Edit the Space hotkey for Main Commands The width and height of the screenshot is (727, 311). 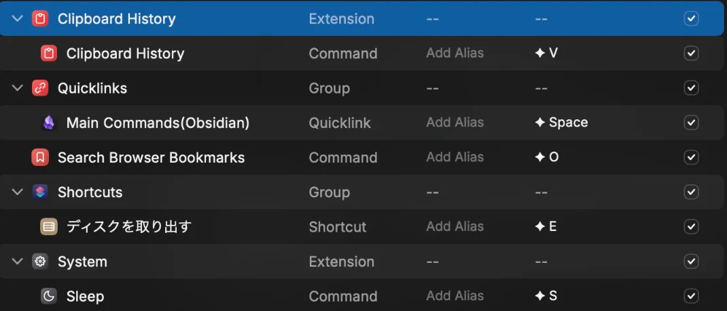pos(561,123)
